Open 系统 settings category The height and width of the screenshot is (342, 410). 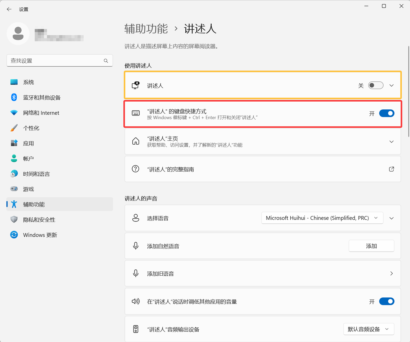(x=60, y=82)
